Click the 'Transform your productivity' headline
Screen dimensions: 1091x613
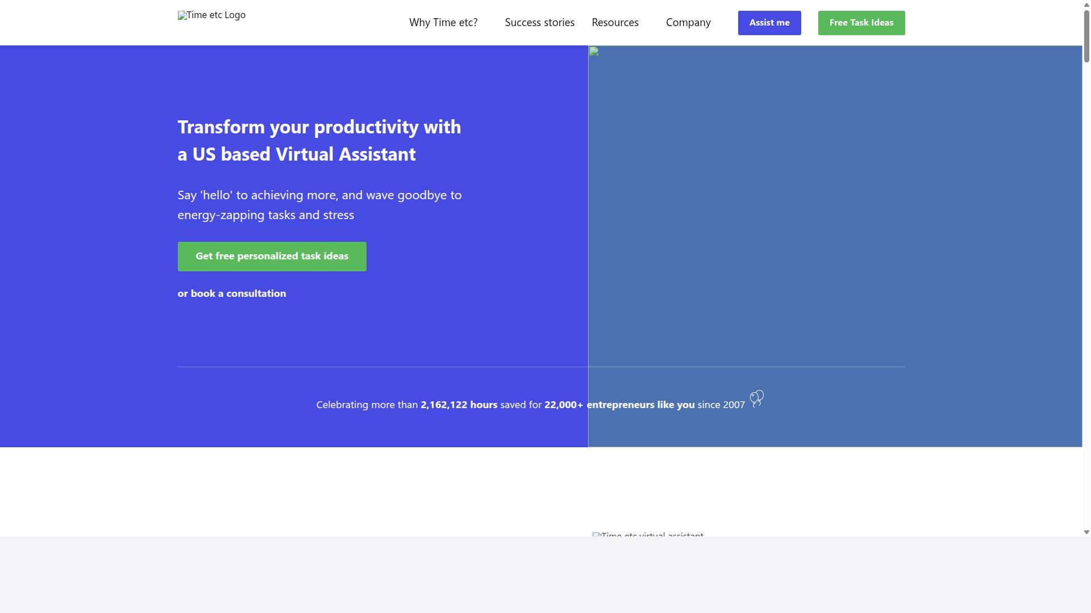coord(319,140)
